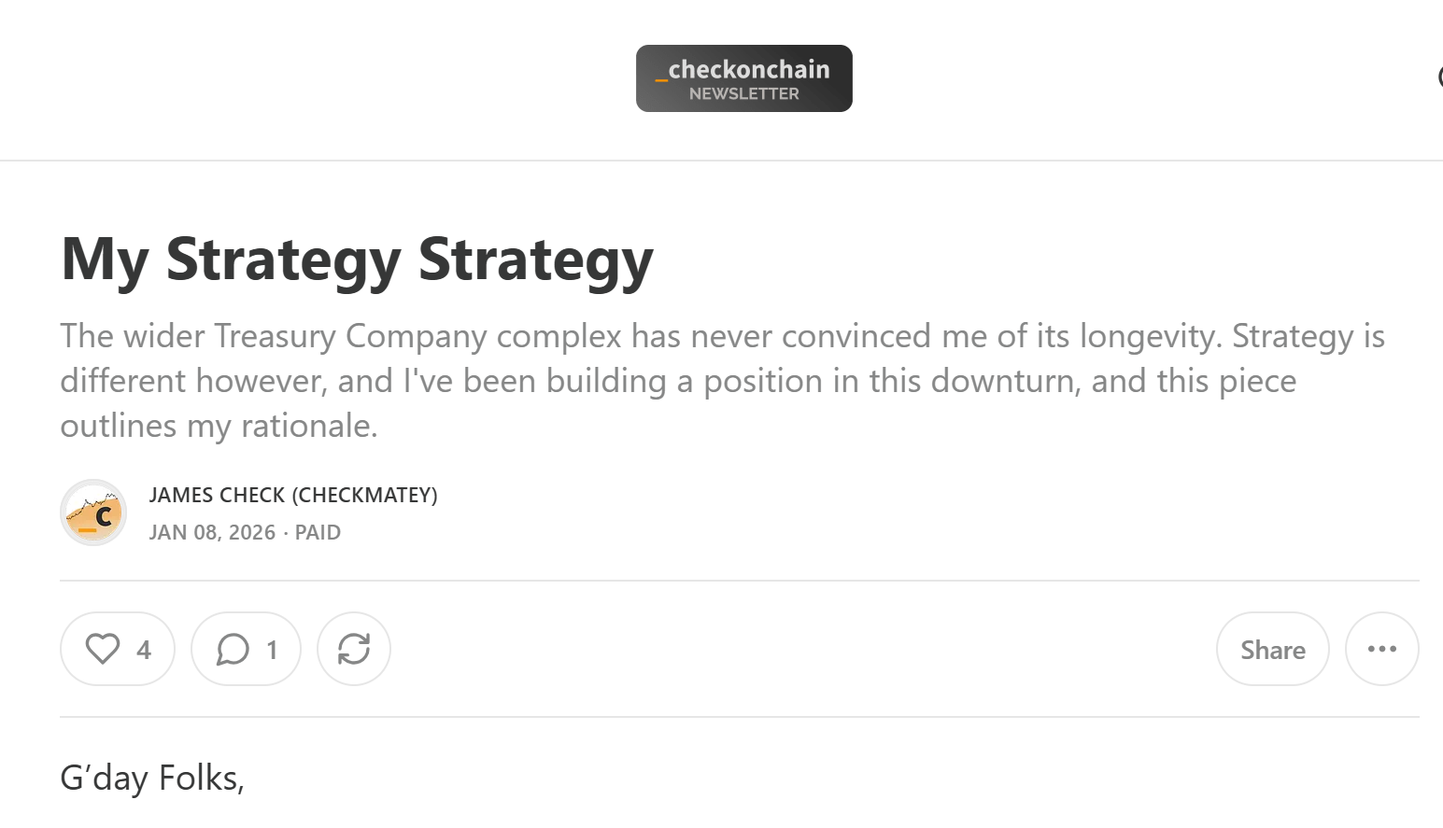Click the JAN 08, 2026 post date
1443x828 pixels.
pos(212,532)
